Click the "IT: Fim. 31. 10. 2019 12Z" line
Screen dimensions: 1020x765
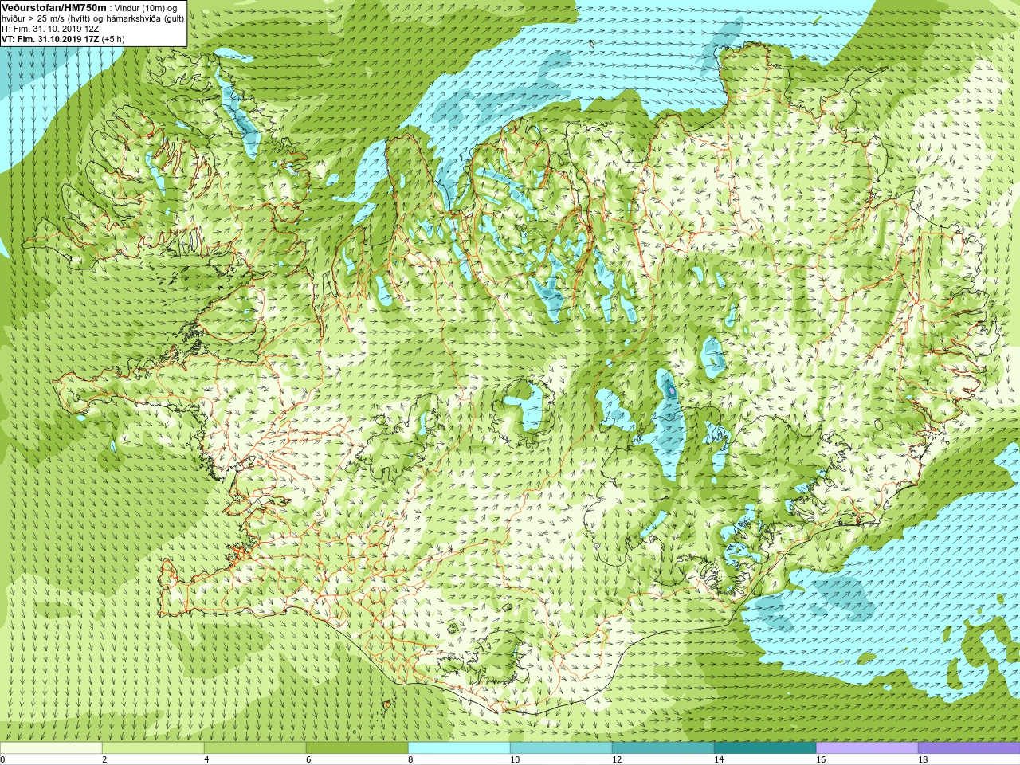coord(50,29)
